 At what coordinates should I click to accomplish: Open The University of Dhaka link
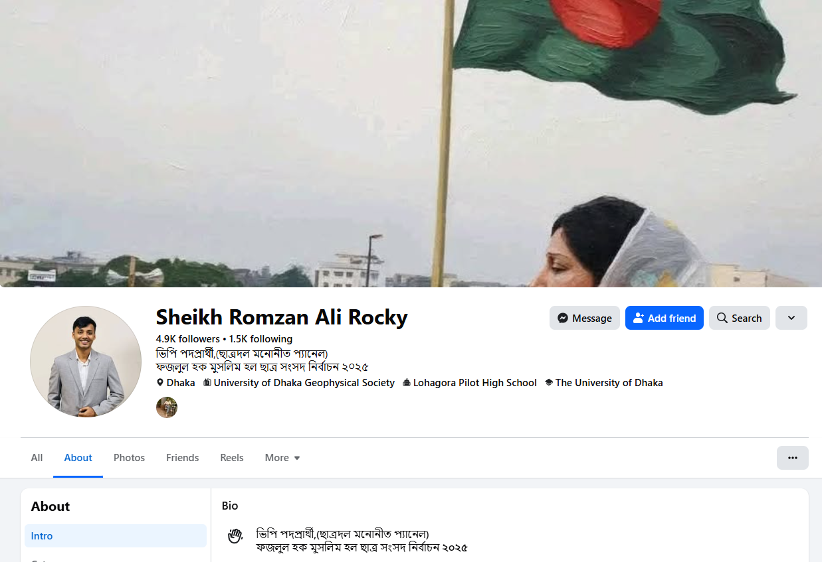pyautogui.click(x=609, y=383)
